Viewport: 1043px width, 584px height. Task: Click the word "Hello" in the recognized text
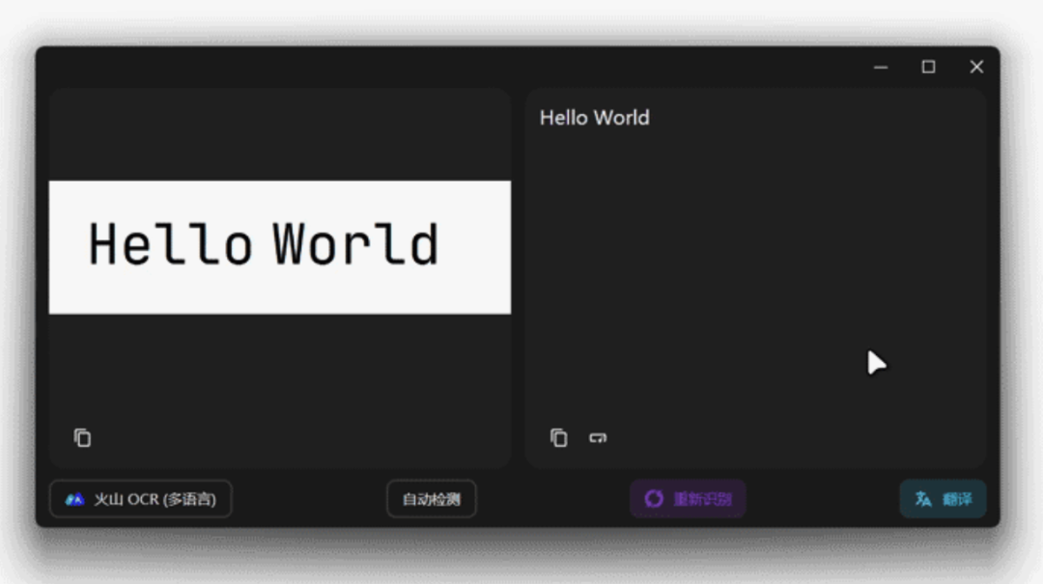click(x=563, y=118)
